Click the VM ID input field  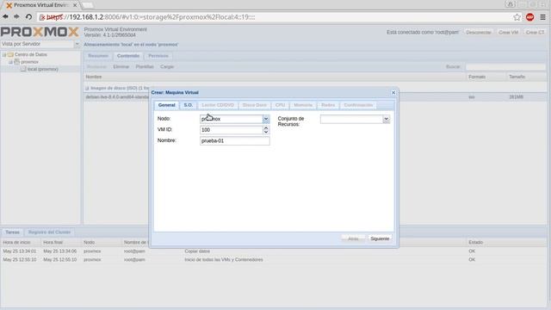tap(232, 130)
